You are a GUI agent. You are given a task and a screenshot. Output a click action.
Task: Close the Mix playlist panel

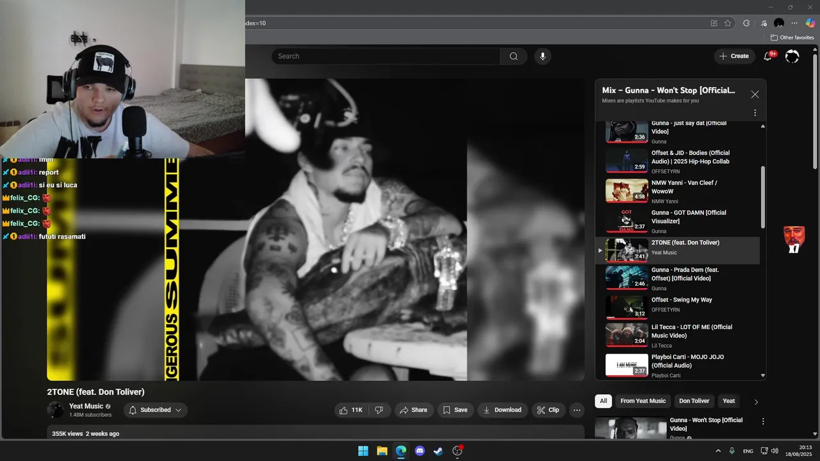(x=755, y=94)
